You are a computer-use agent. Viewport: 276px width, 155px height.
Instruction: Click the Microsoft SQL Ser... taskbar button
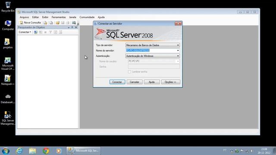(x=83, y=151)
